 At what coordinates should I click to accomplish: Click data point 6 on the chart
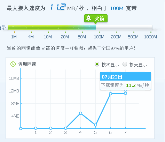[x=110, y=94]
